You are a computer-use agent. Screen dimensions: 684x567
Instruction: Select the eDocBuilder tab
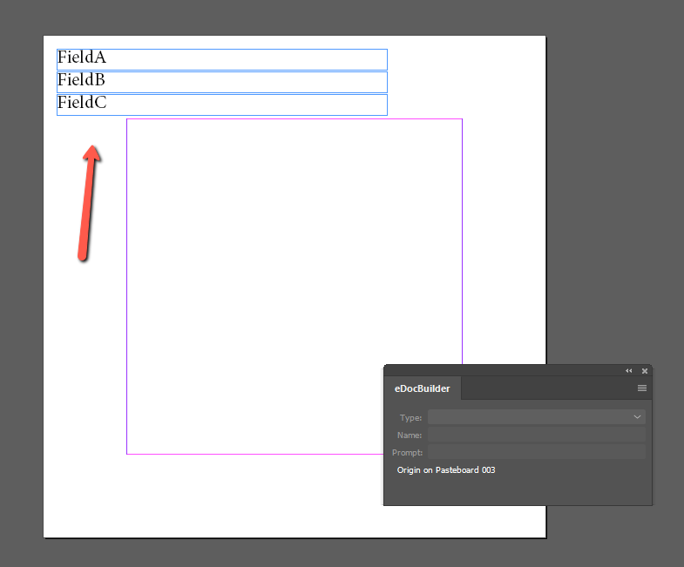423,388
